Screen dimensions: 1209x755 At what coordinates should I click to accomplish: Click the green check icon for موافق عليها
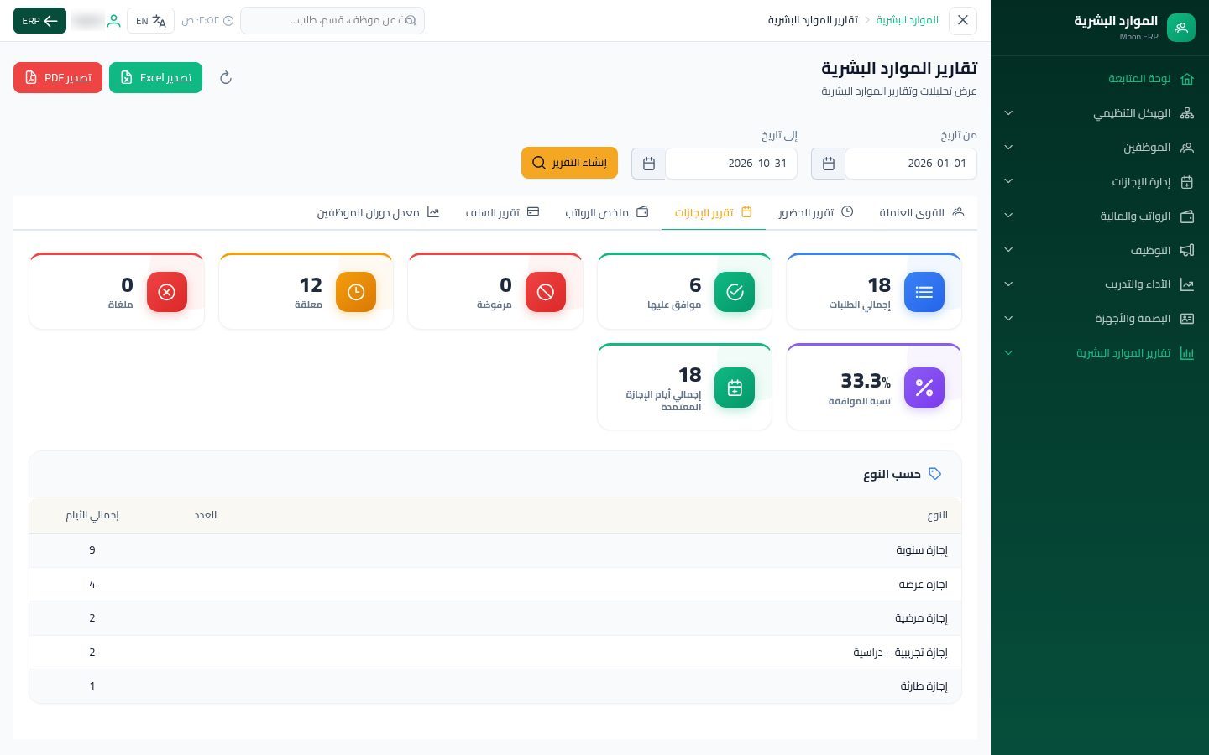[735, 292]
